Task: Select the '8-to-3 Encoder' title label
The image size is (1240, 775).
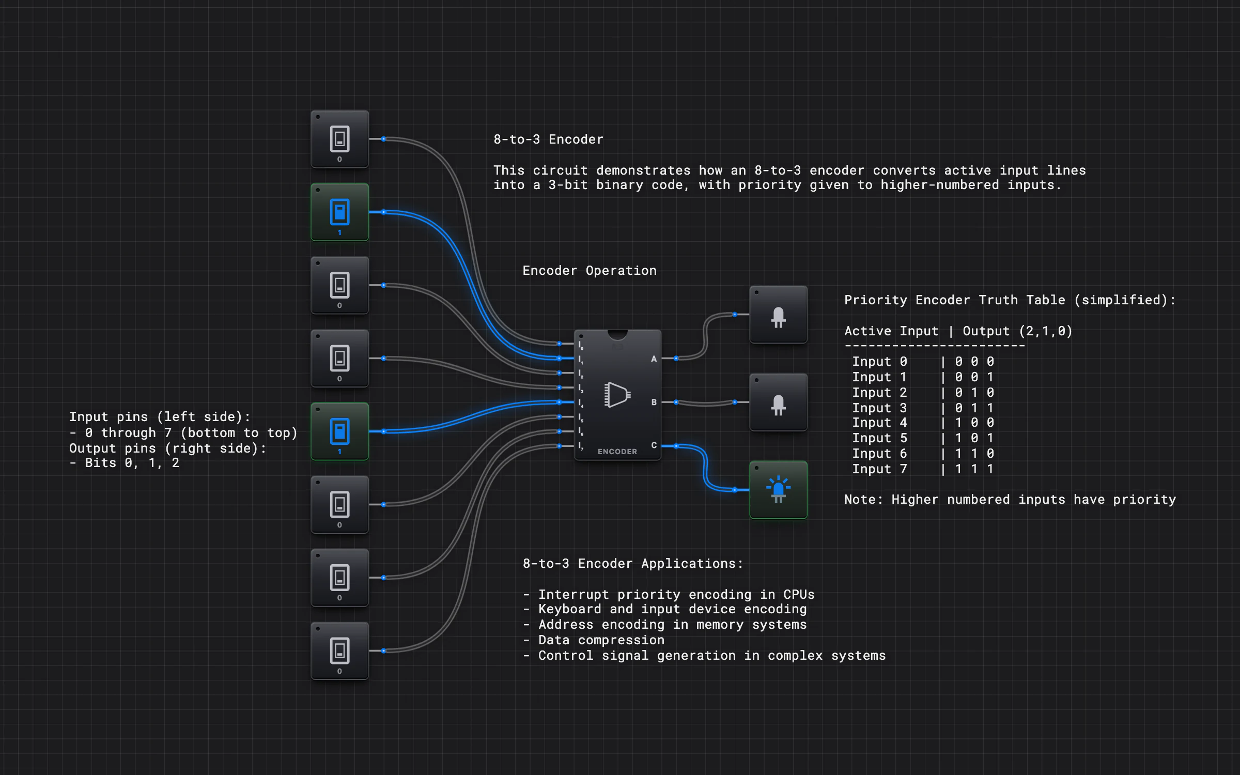Action: coord(548,139)
